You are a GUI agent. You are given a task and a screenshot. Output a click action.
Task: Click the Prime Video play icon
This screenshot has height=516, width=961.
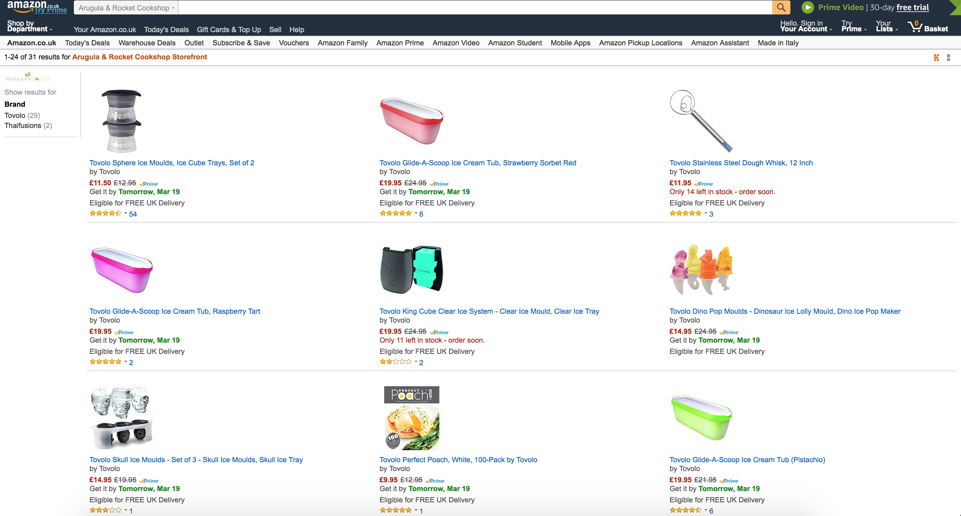(807, 8)
